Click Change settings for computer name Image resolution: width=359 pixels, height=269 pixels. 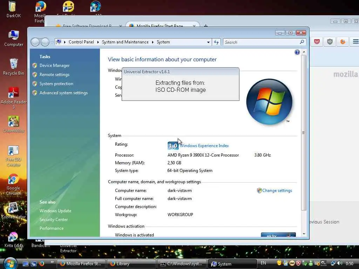277,191
